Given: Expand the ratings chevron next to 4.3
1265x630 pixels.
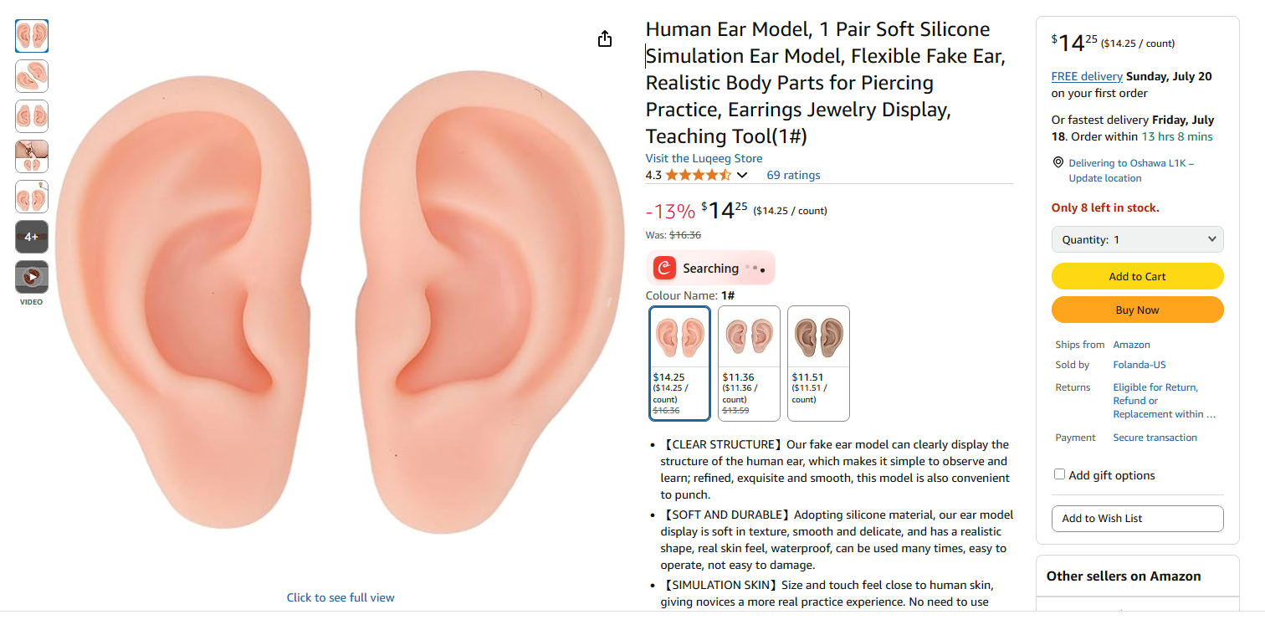Looking at the screenshot, I should pos(742,175).
